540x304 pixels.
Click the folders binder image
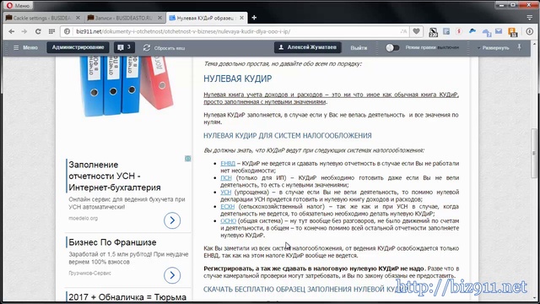pyautogui.click(x=126, y=87)
